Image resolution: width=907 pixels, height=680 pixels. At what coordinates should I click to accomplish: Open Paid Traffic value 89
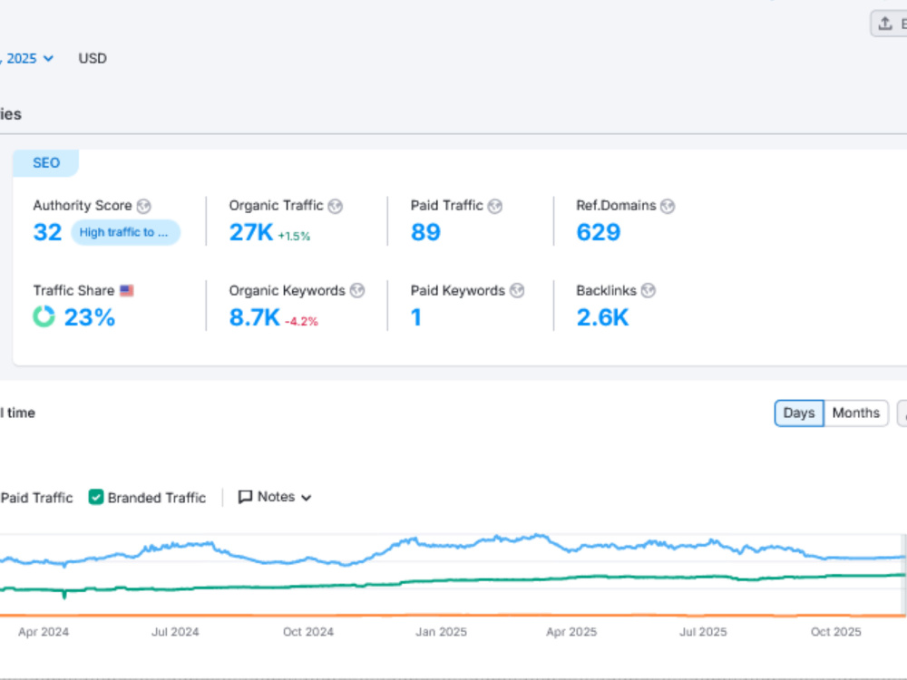click(x=425, y=232)
